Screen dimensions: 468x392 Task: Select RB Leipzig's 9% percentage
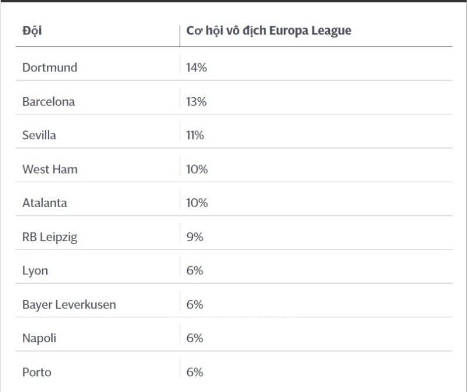[x=194, y=237]
